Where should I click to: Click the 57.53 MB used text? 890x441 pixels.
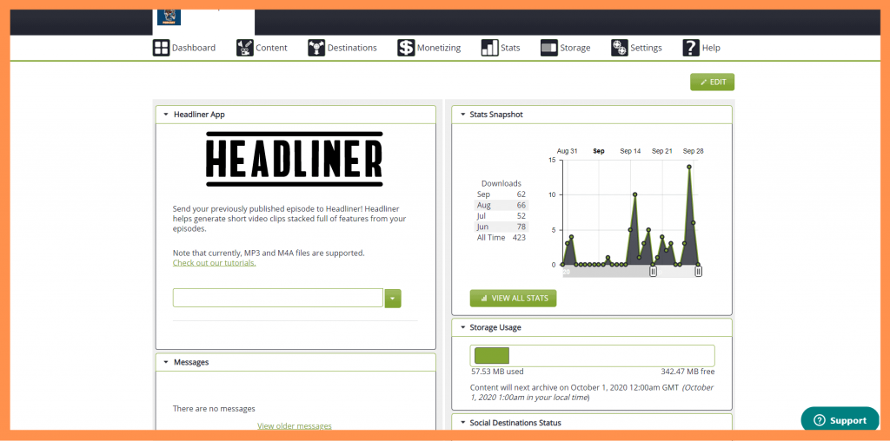point(497,372)
